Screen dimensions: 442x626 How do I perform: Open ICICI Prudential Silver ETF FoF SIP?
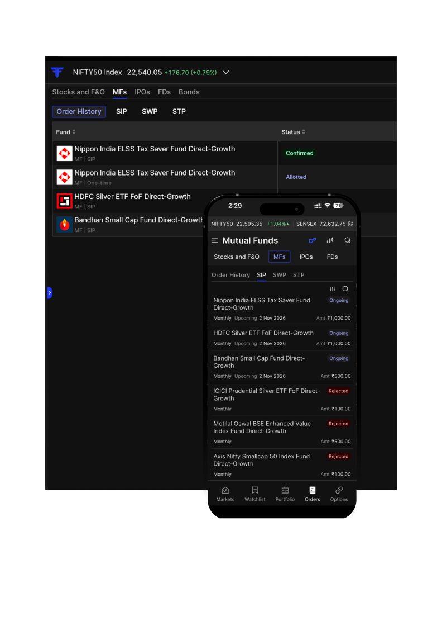[282, 400]
